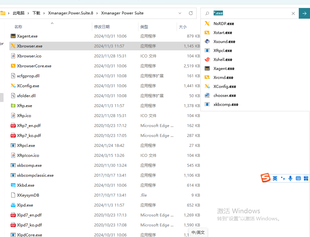The image size is (310, 237).
Task: Sort by 修改日期 column header
Action: tap(102, 27)
